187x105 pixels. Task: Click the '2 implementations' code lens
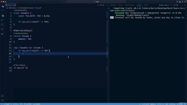[x=21, y=33]
